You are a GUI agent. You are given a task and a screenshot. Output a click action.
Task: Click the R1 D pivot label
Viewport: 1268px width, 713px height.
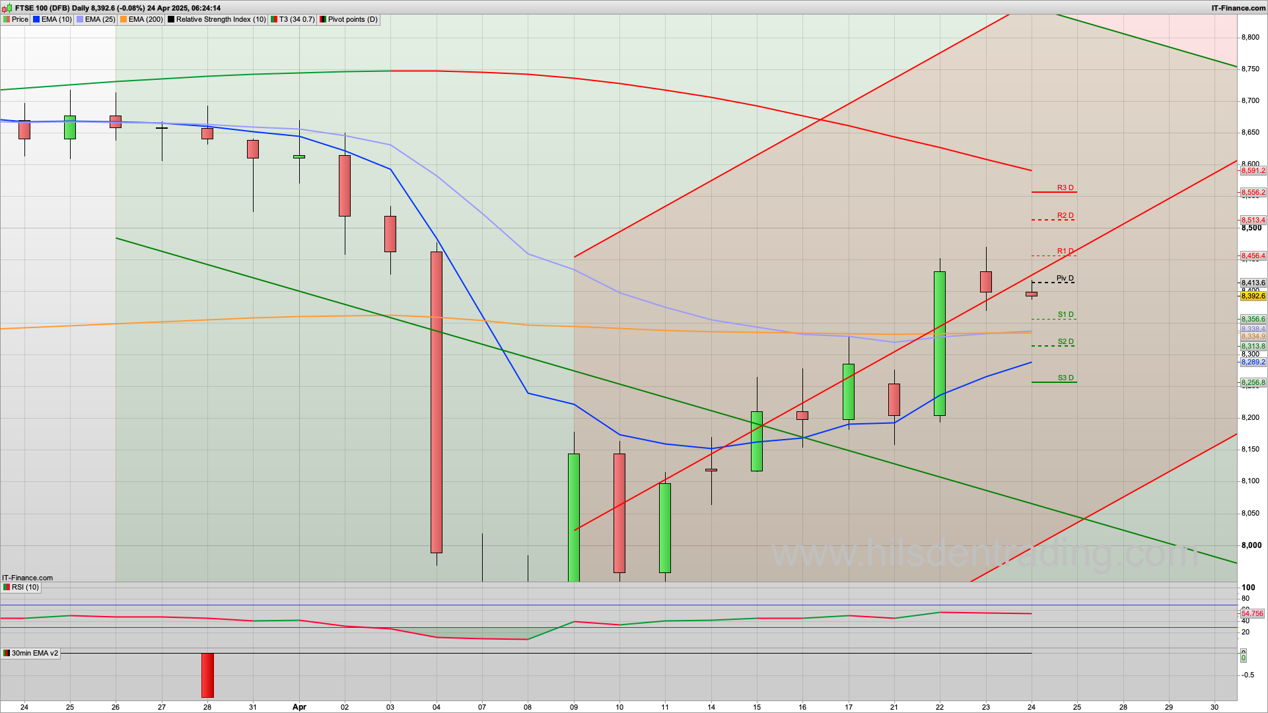1065,251
